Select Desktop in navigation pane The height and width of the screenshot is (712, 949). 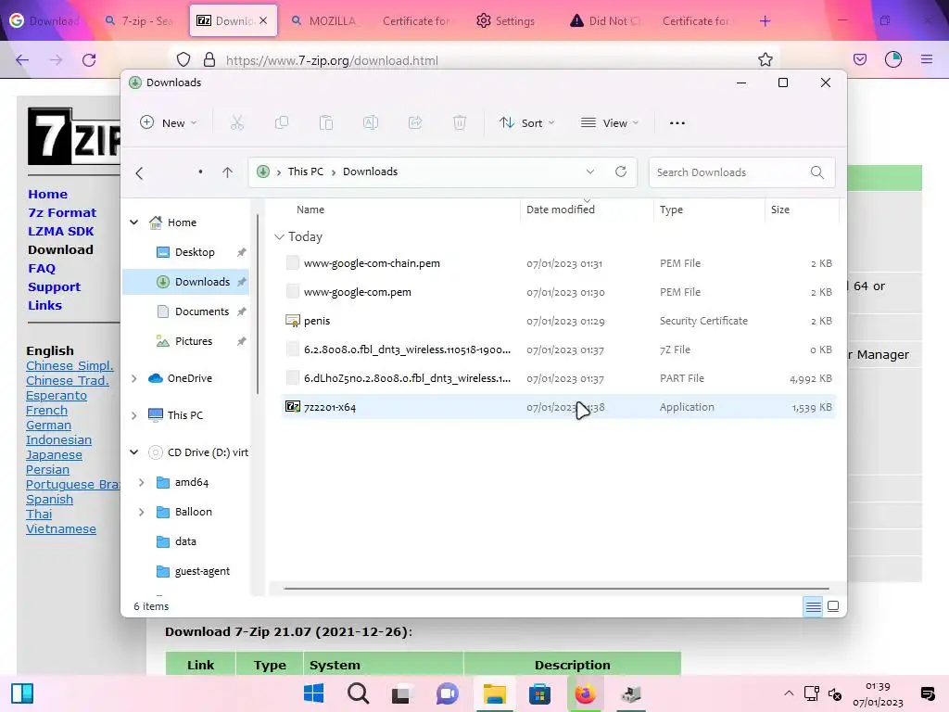(185, 252)
